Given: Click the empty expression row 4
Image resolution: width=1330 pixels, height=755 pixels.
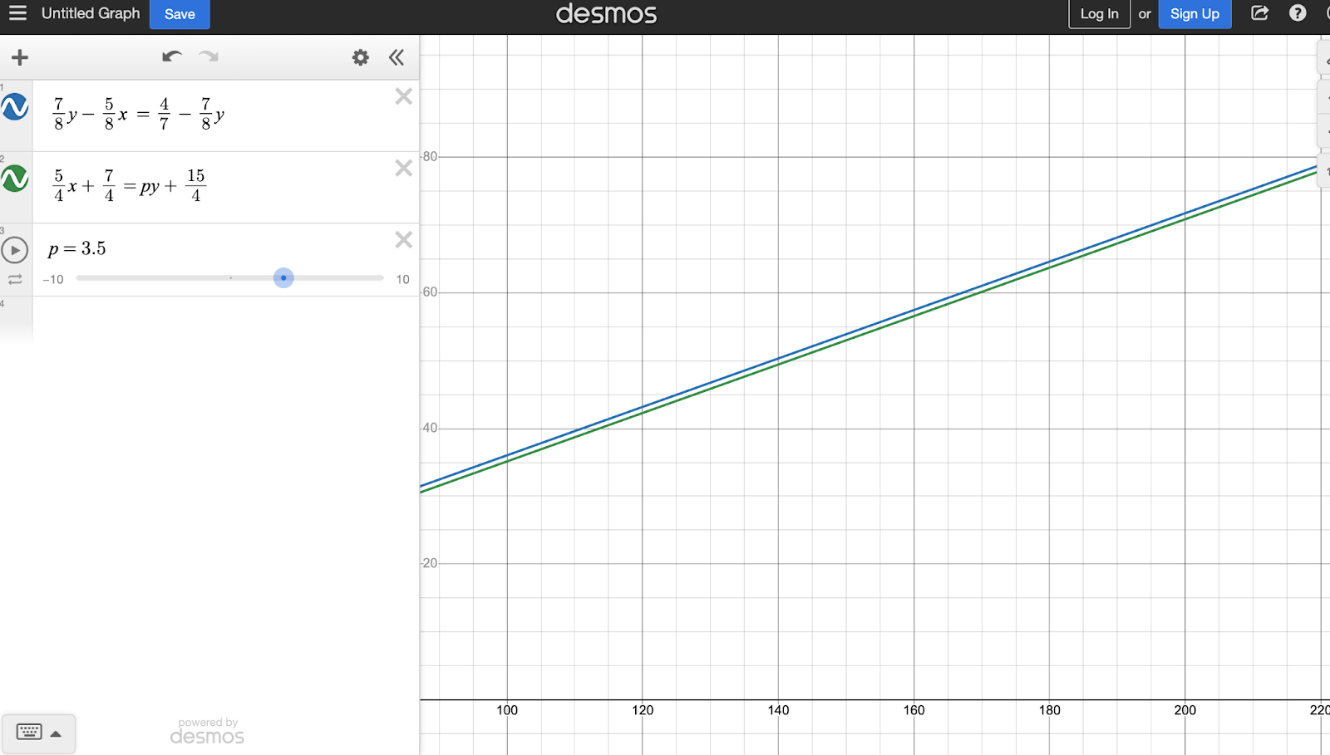Looking at the screenshot, I should click(225, 320).
